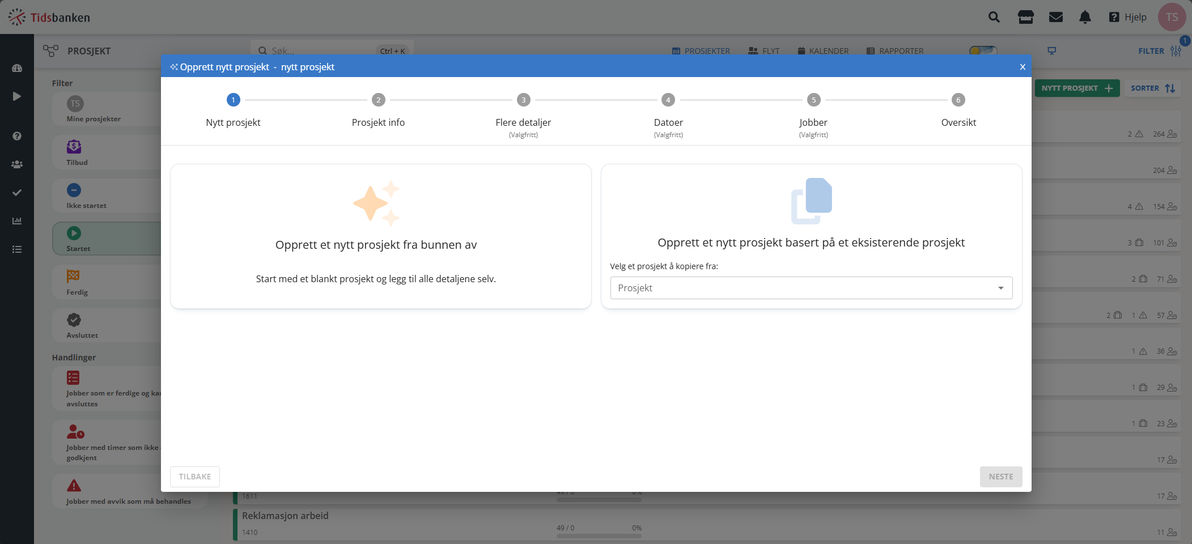Click the list icon in left sidebar

[17, 249]
